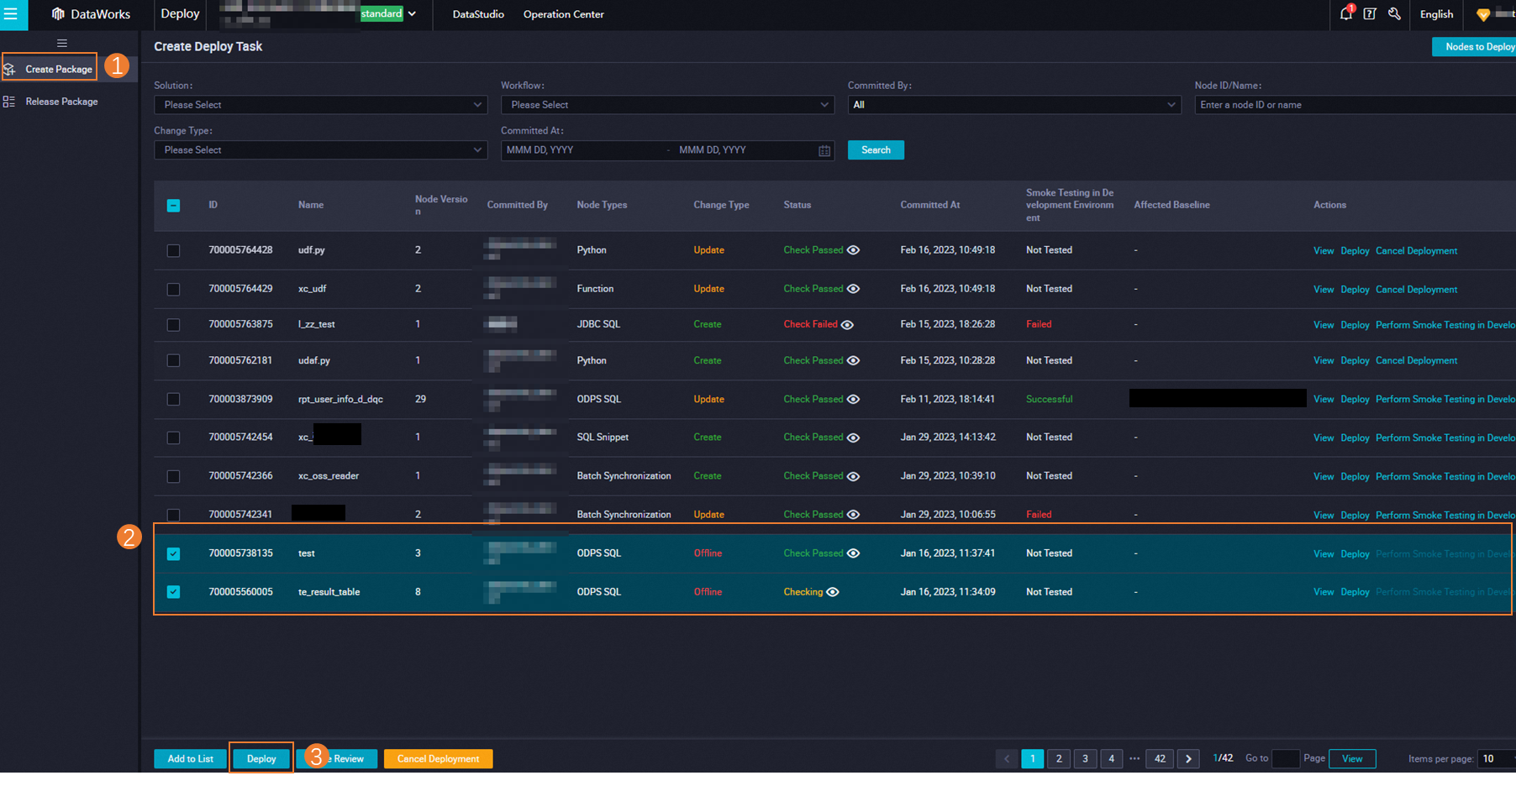The height and width of the screenshot is (786, 1516).
Task: Open the help question mark icon
Action: click(x=1370, y=14)
